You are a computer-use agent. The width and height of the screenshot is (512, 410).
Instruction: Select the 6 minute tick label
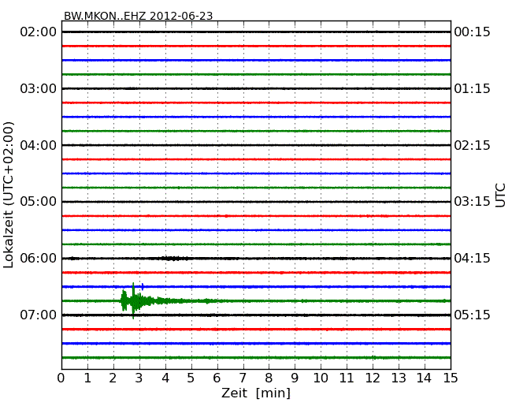(x=217, y=378)
